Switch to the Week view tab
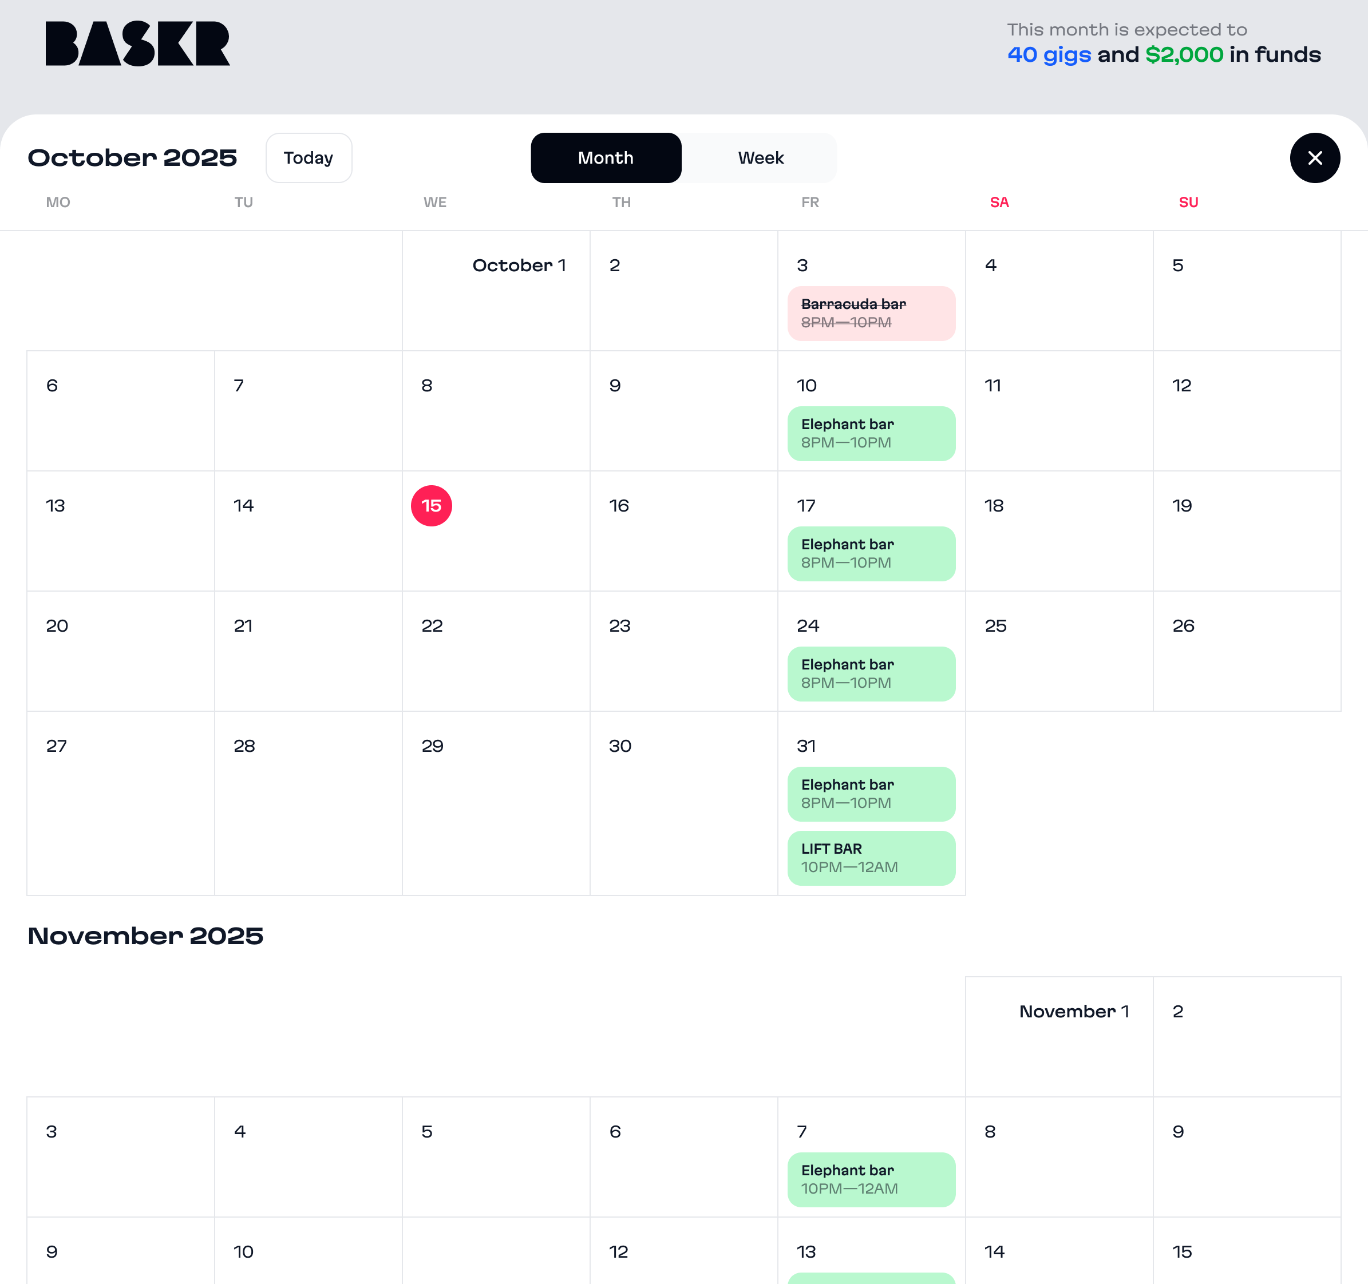Viewport: 1368px width, 1284px height. coord(760,158)
